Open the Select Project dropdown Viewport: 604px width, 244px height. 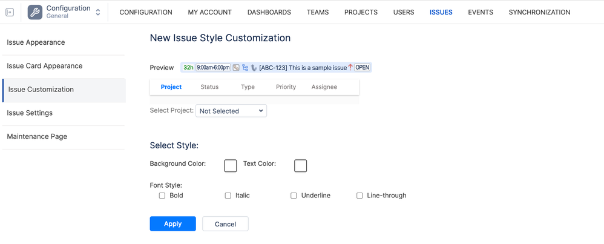click(x=231, y=111)
